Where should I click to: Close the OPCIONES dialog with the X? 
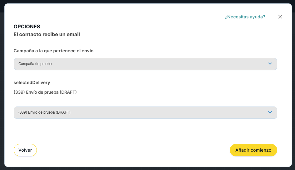(280, 17)
